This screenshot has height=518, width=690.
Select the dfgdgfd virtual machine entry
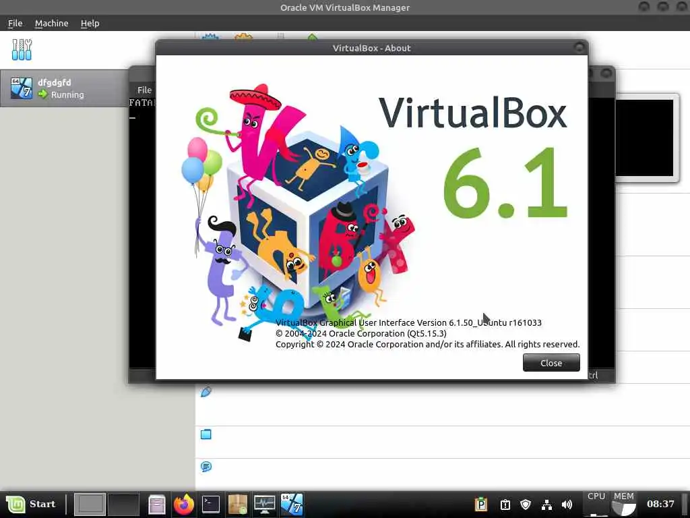point(64,88)
